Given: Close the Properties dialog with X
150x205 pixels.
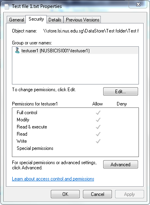Looking at the screenshot, I should 138,5.
